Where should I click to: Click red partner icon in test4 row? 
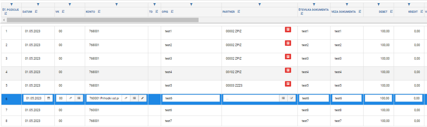(x=288, y=70)
